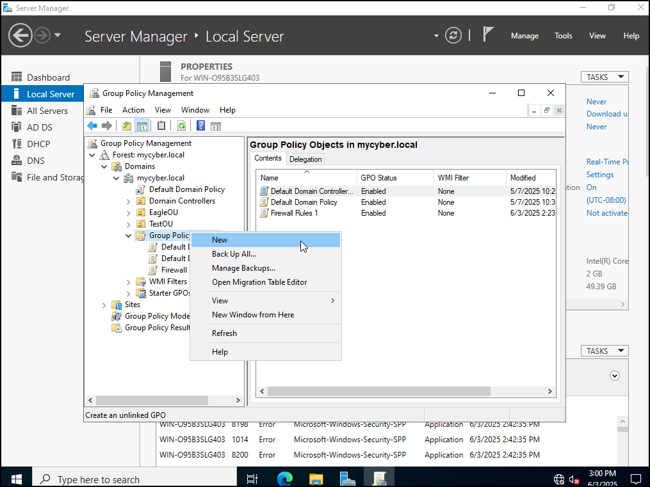Open Microsoft Edge from the taskbar
Image resolution: width=650 pixels, height=487 pixels.
[285, 479]
